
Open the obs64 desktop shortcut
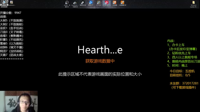pyautogui.click(x=67, y=4)
